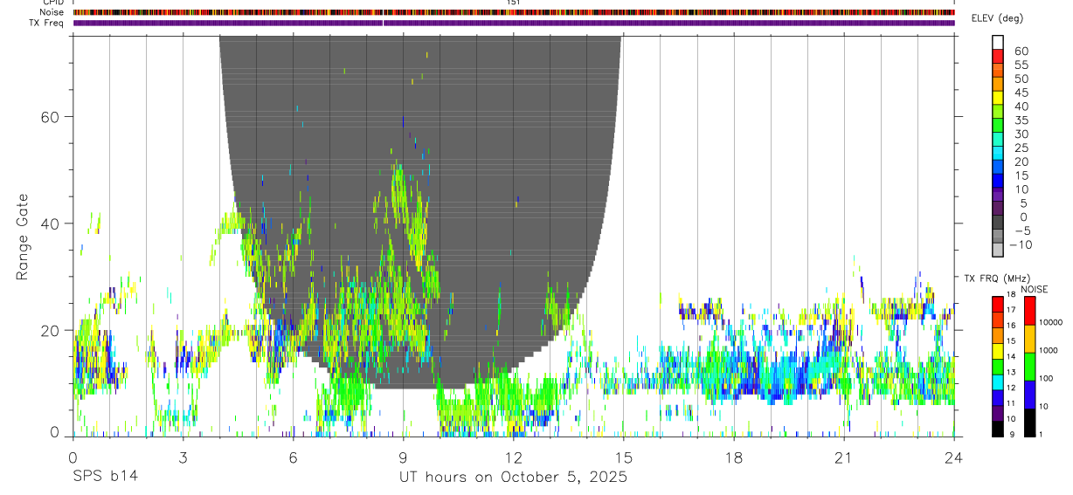
Task: Click the "-10" label in ELEV legend
Action: coord(1020,244)
